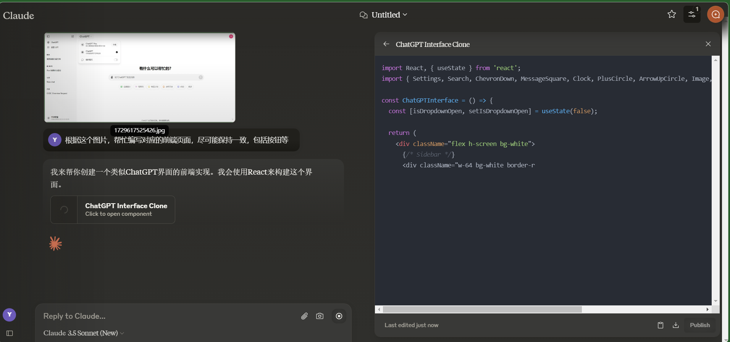Screen dimensions: 730x342
Task: Click the orange Claude starburst icon
Action: pos(55,244)
